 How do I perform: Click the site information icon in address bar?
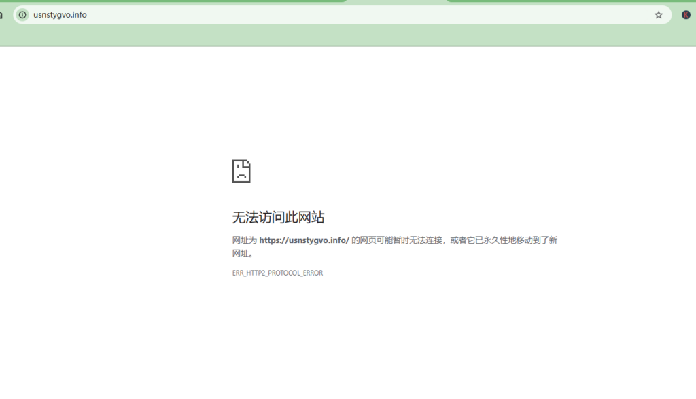[x=22, y=15]
